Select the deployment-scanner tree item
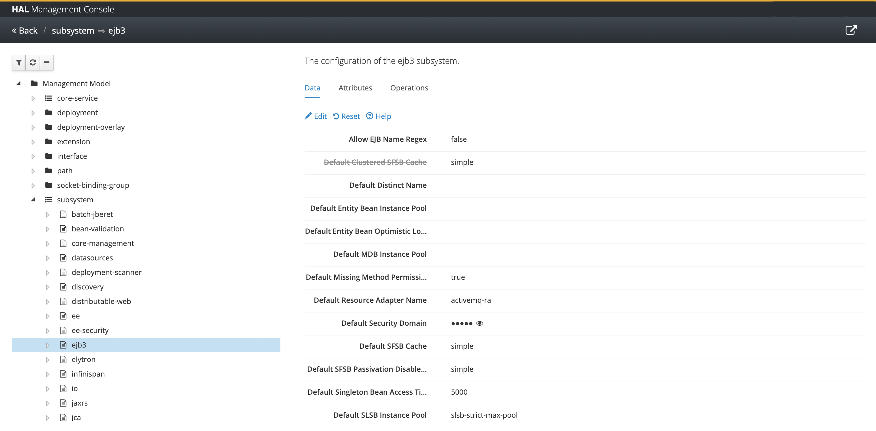Viewport: 876px width, 431px height. tap(106, 272)
